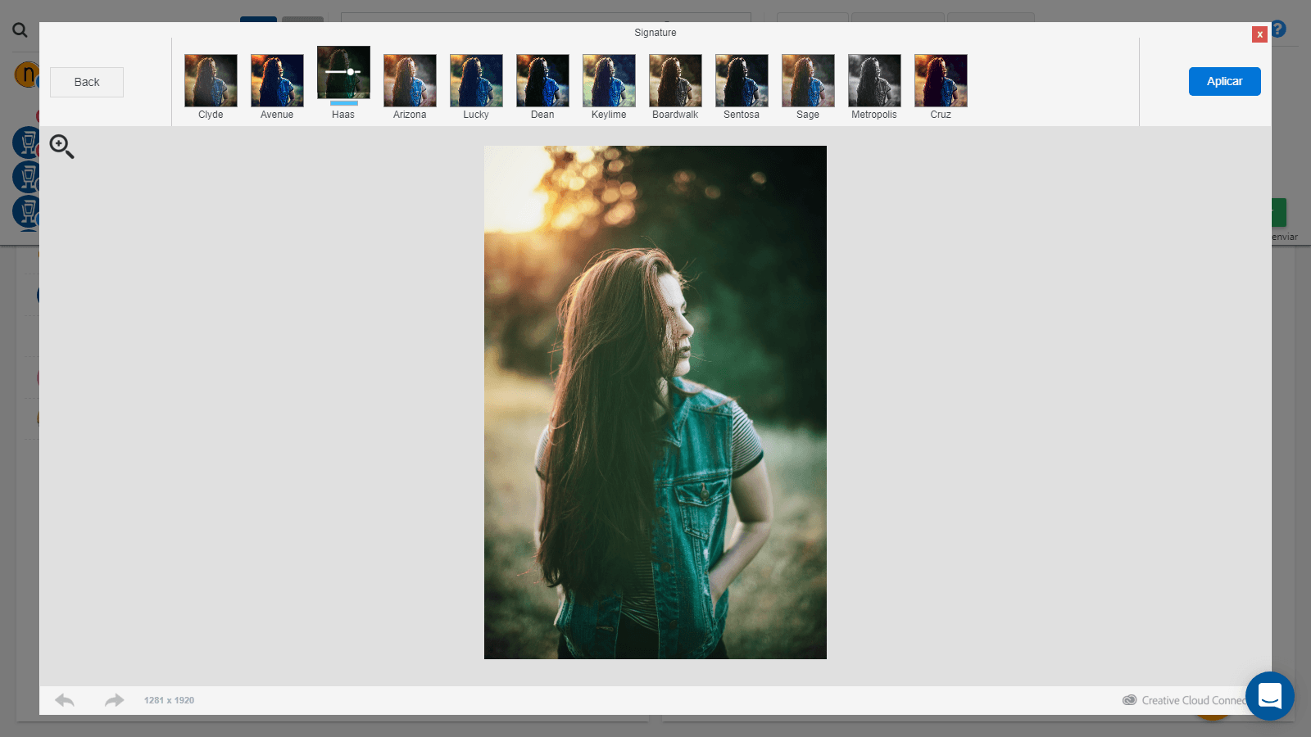The height and width of the screenshot is (737, 1311).
Task: Click the Back button
Action: tap(87, 82)
